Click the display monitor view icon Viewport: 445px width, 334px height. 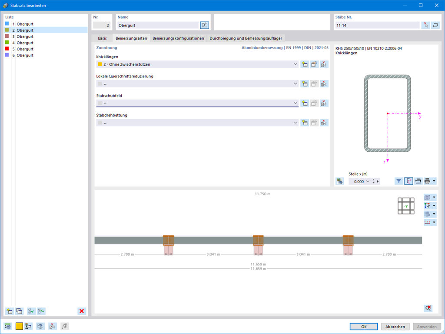(x=40, y=326)
